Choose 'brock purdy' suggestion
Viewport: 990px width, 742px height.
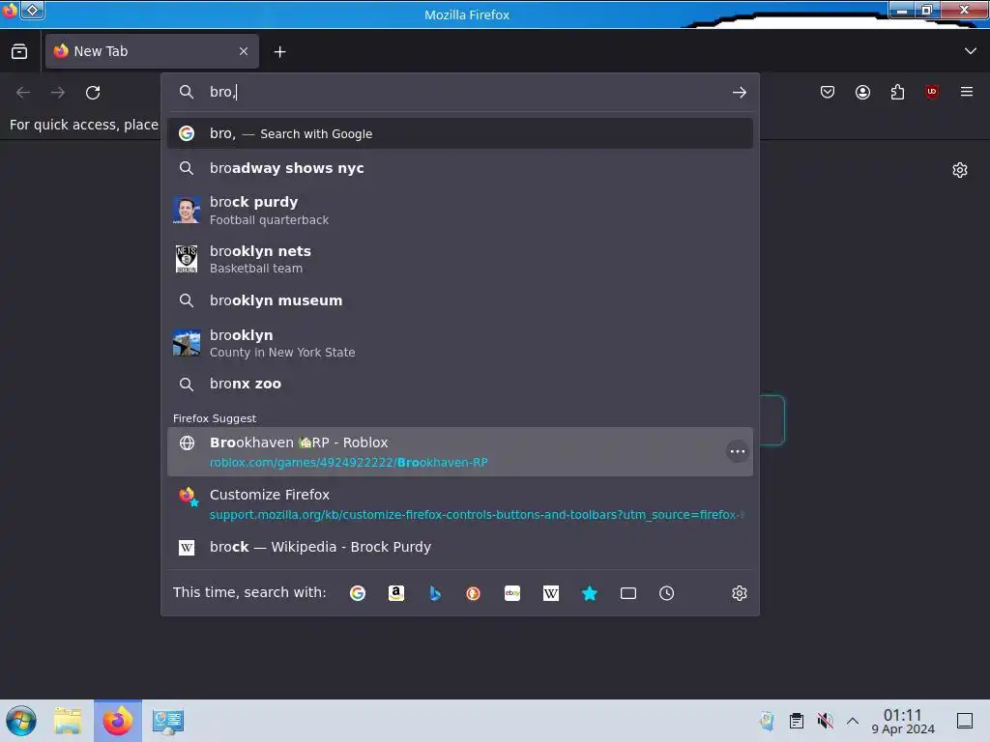click(x=459, y=210)
